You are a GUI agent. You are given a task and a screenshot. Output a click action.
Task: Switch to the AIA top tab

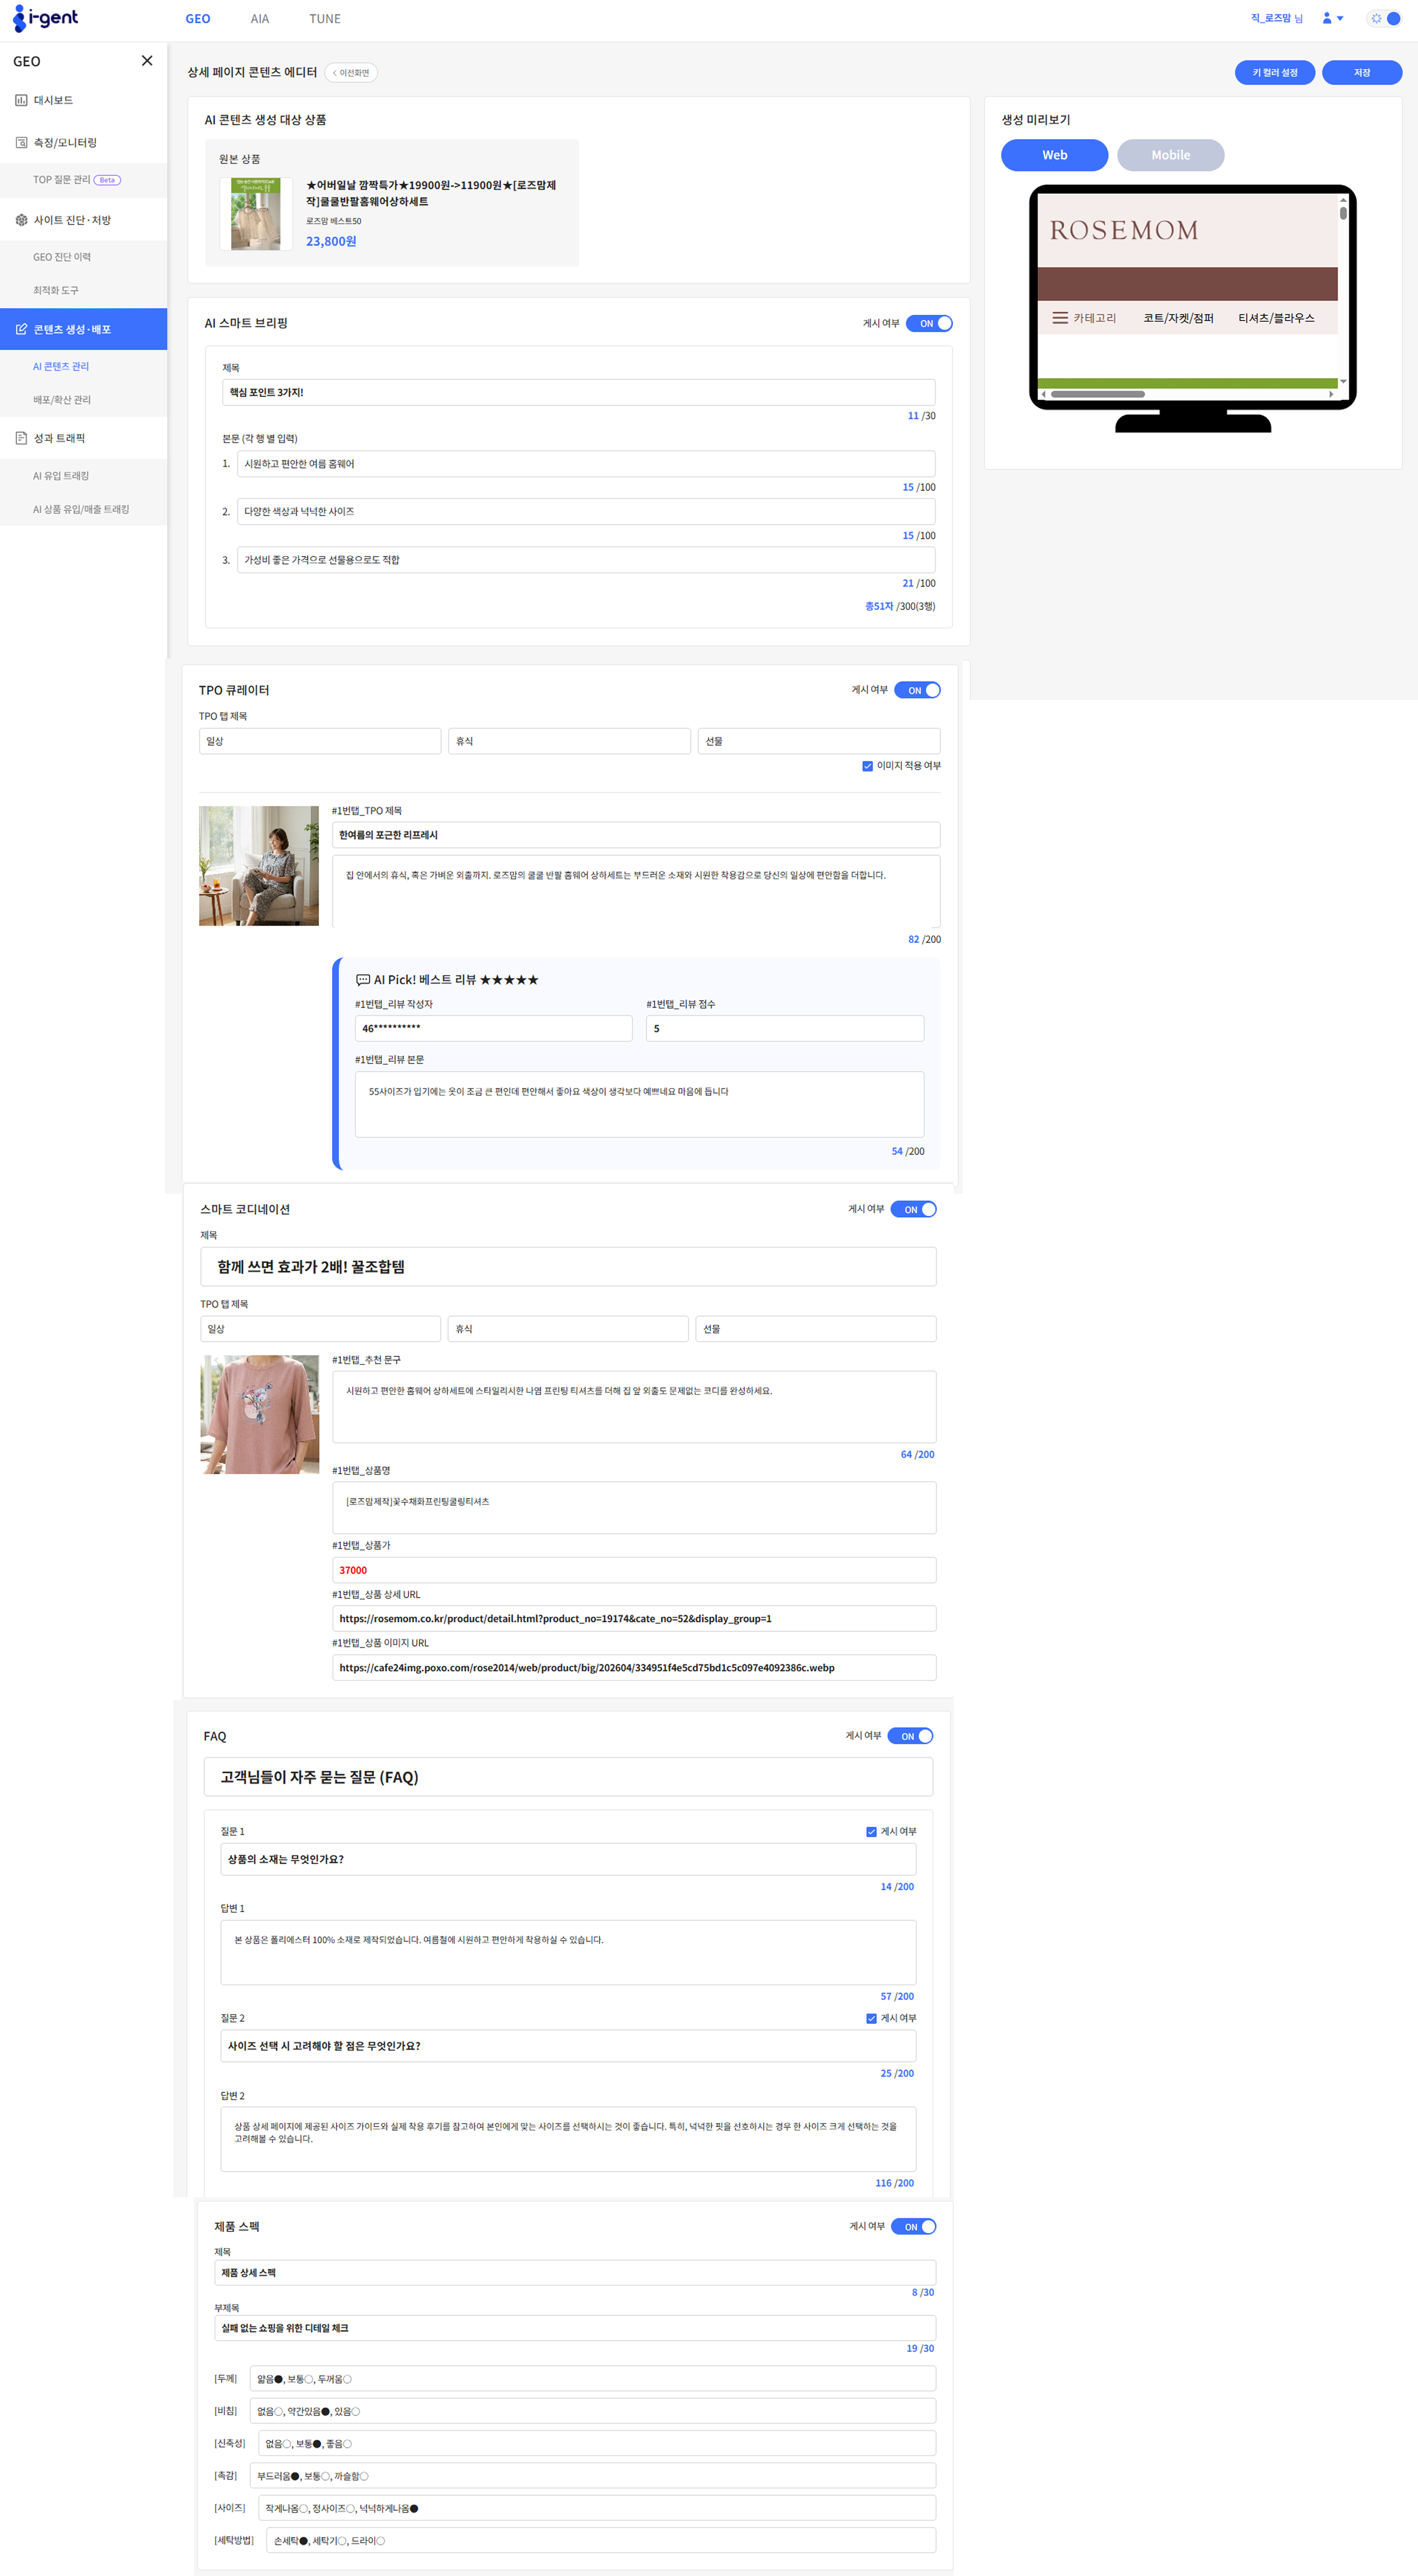(260, 19)
